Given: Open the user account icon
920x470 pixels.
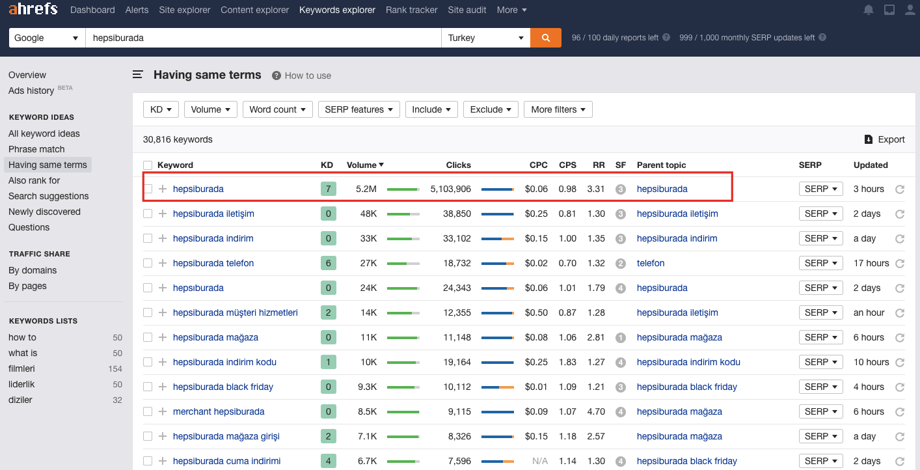Looking at the screenshot, I should (910, 10).
